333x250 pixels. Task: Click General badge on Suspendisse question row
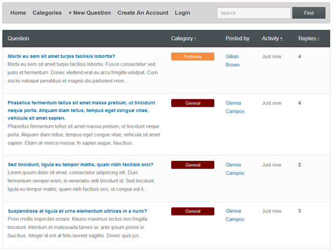193,211
